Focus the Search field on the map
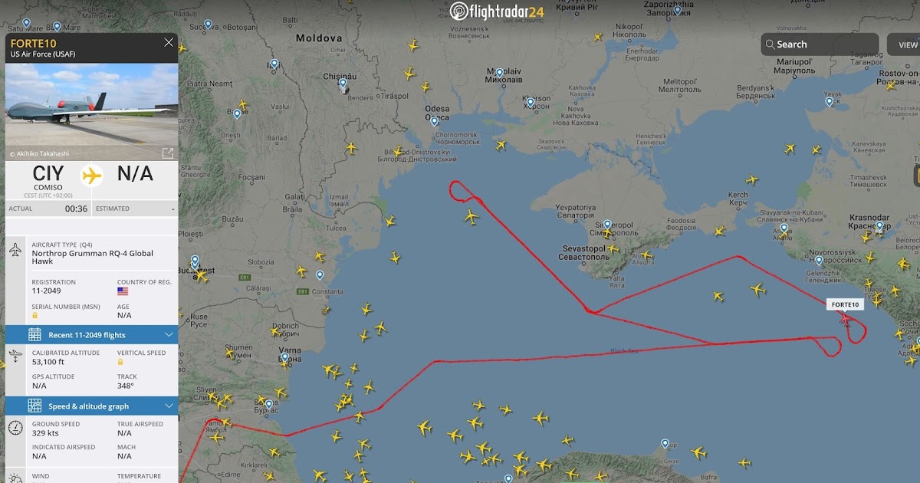The image size is (920, 483). (x=820, y=44)
